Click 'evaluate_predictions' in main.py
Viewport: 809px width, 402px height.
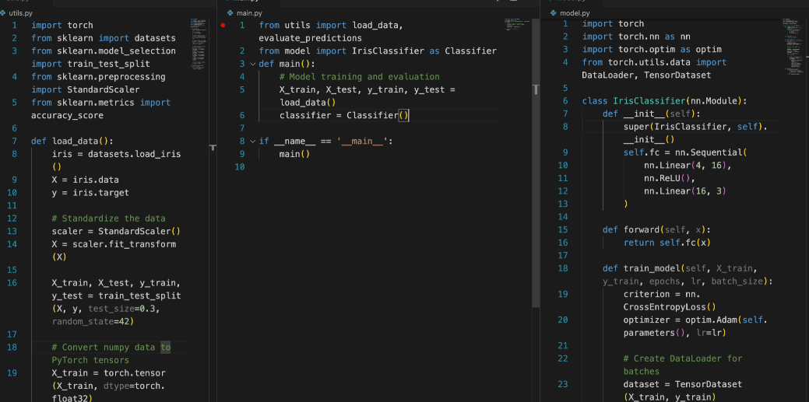pos(310,38)
